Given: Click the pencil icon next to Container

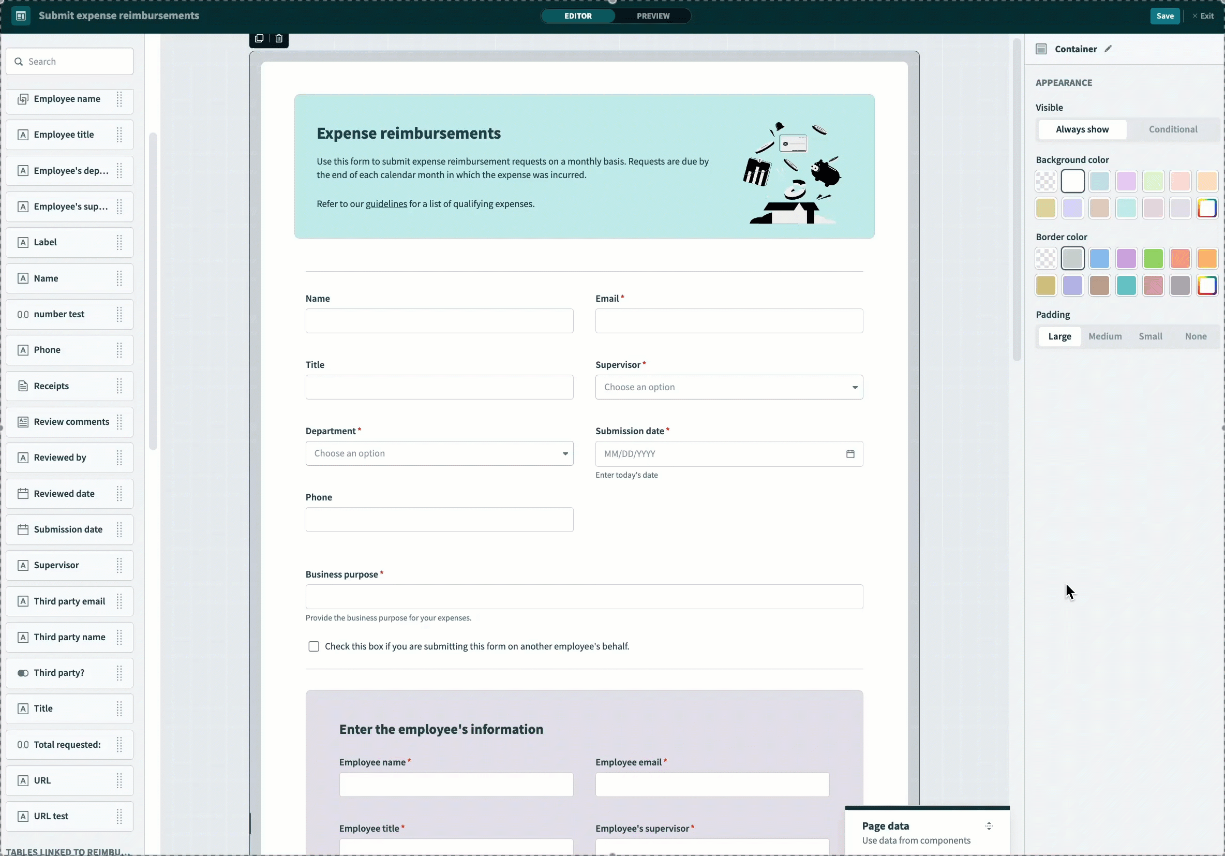Looking at the screenshot, I should point(1108,49).
